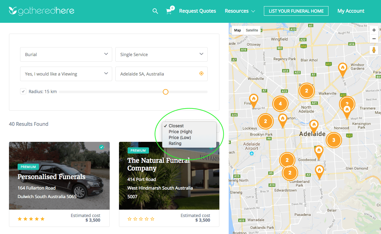Expand the Resources menu
This screenshot has width=381, height=234.
(240, 11)
